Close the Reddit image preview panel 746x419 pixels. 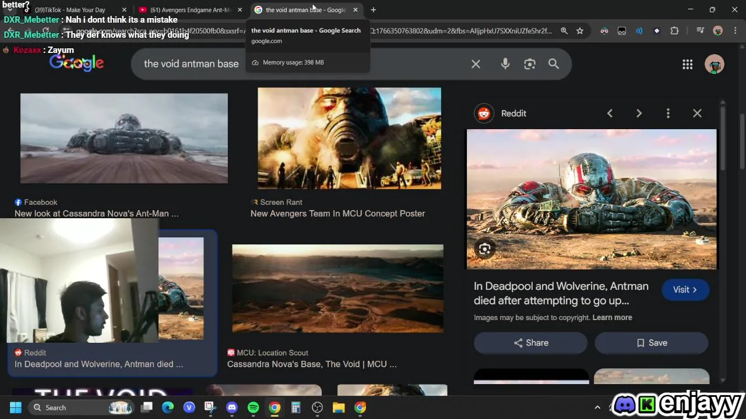coord(697,113)
